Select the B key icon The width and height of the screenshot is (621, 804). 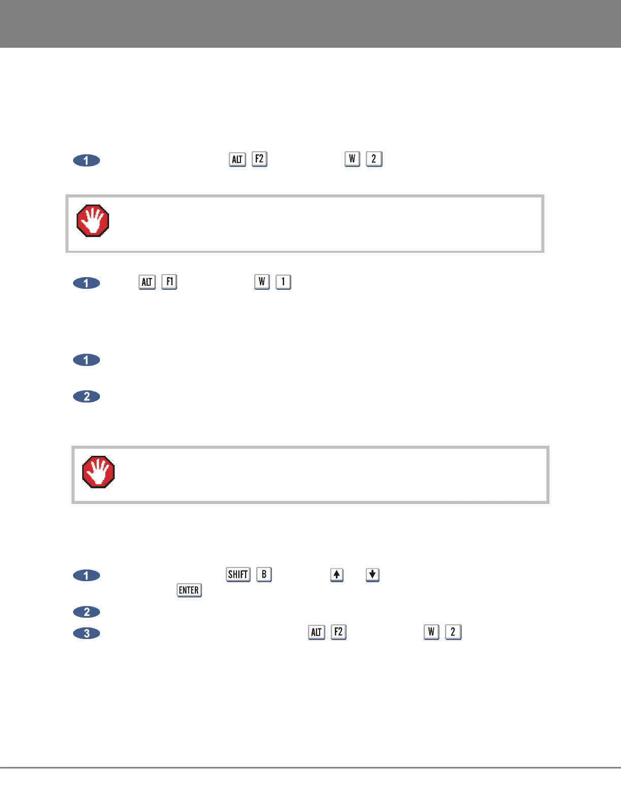[x=264, y=574]
